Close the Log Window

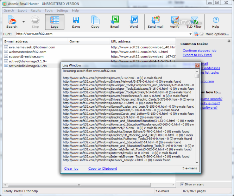point(197,66)
